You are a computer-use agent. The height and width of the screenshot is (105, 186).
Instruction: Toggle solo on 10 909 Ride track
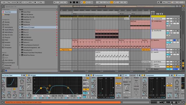174,21
